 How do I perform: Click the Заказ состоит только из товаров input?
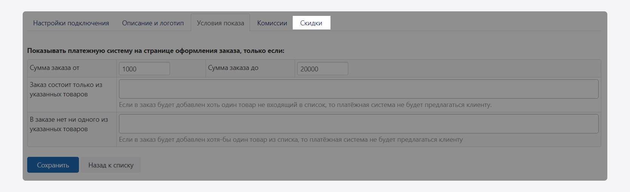[358, 89]
